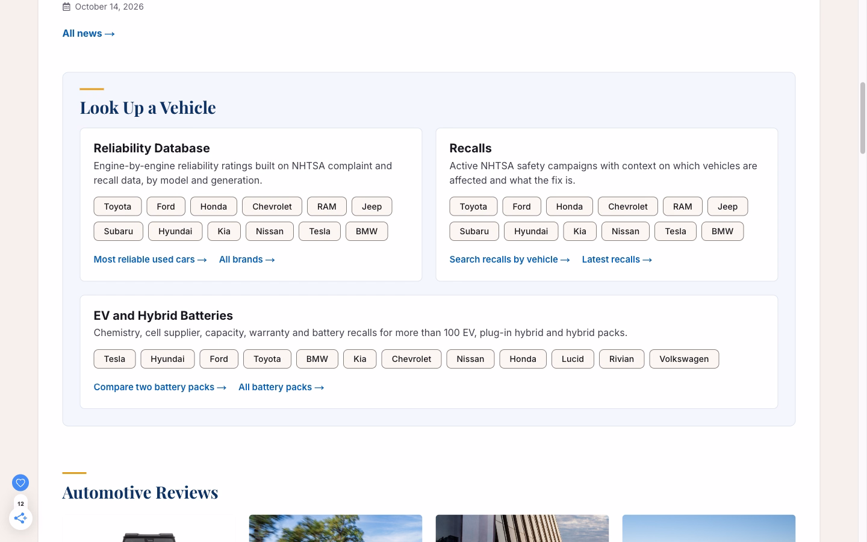Image resolution: width=867 pixels, height=542 pixels.
Task: Select Subaru in the Recalls card
Action: click(x=474, y=231)
